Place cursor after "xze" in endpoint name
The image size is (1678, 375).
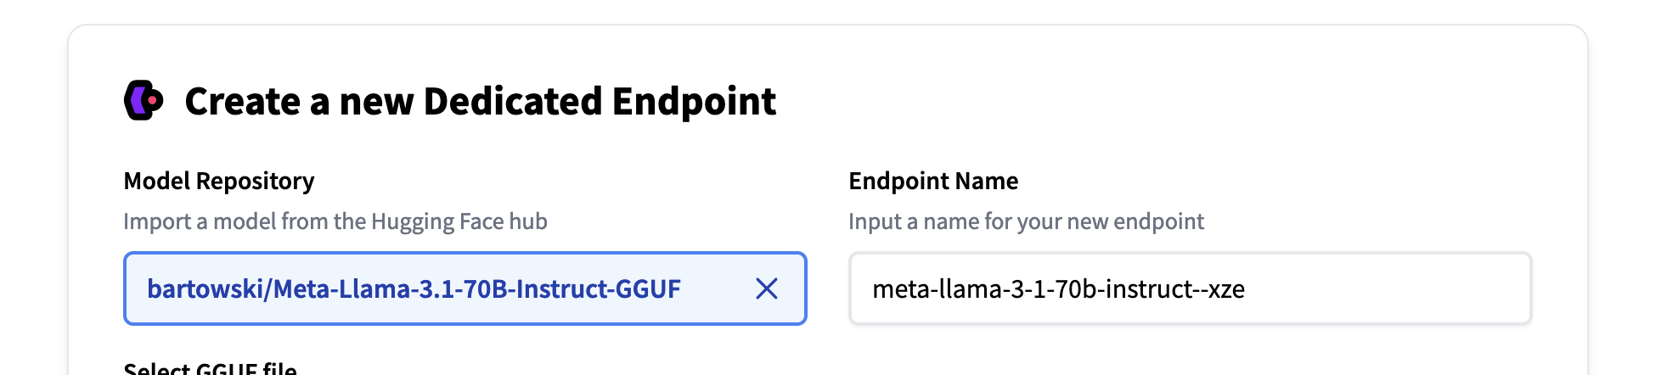(x=1247, y=289)
